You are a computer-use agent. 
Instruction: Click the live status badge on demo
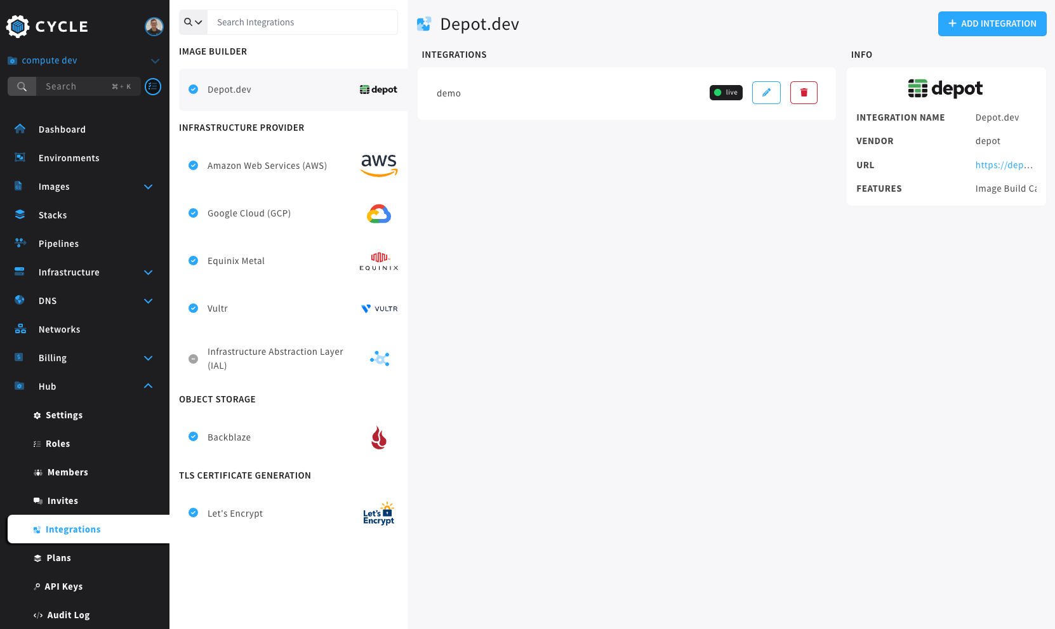tap(726, 93)
